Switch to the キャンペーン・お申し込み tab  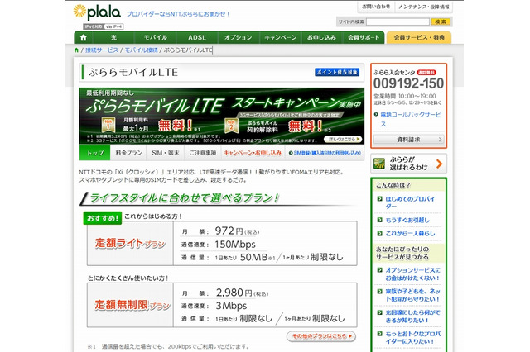[x=253, y=153]
